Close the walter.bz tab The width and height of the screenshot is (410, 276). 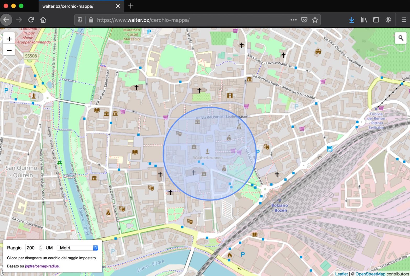click(x=118, y=6)
